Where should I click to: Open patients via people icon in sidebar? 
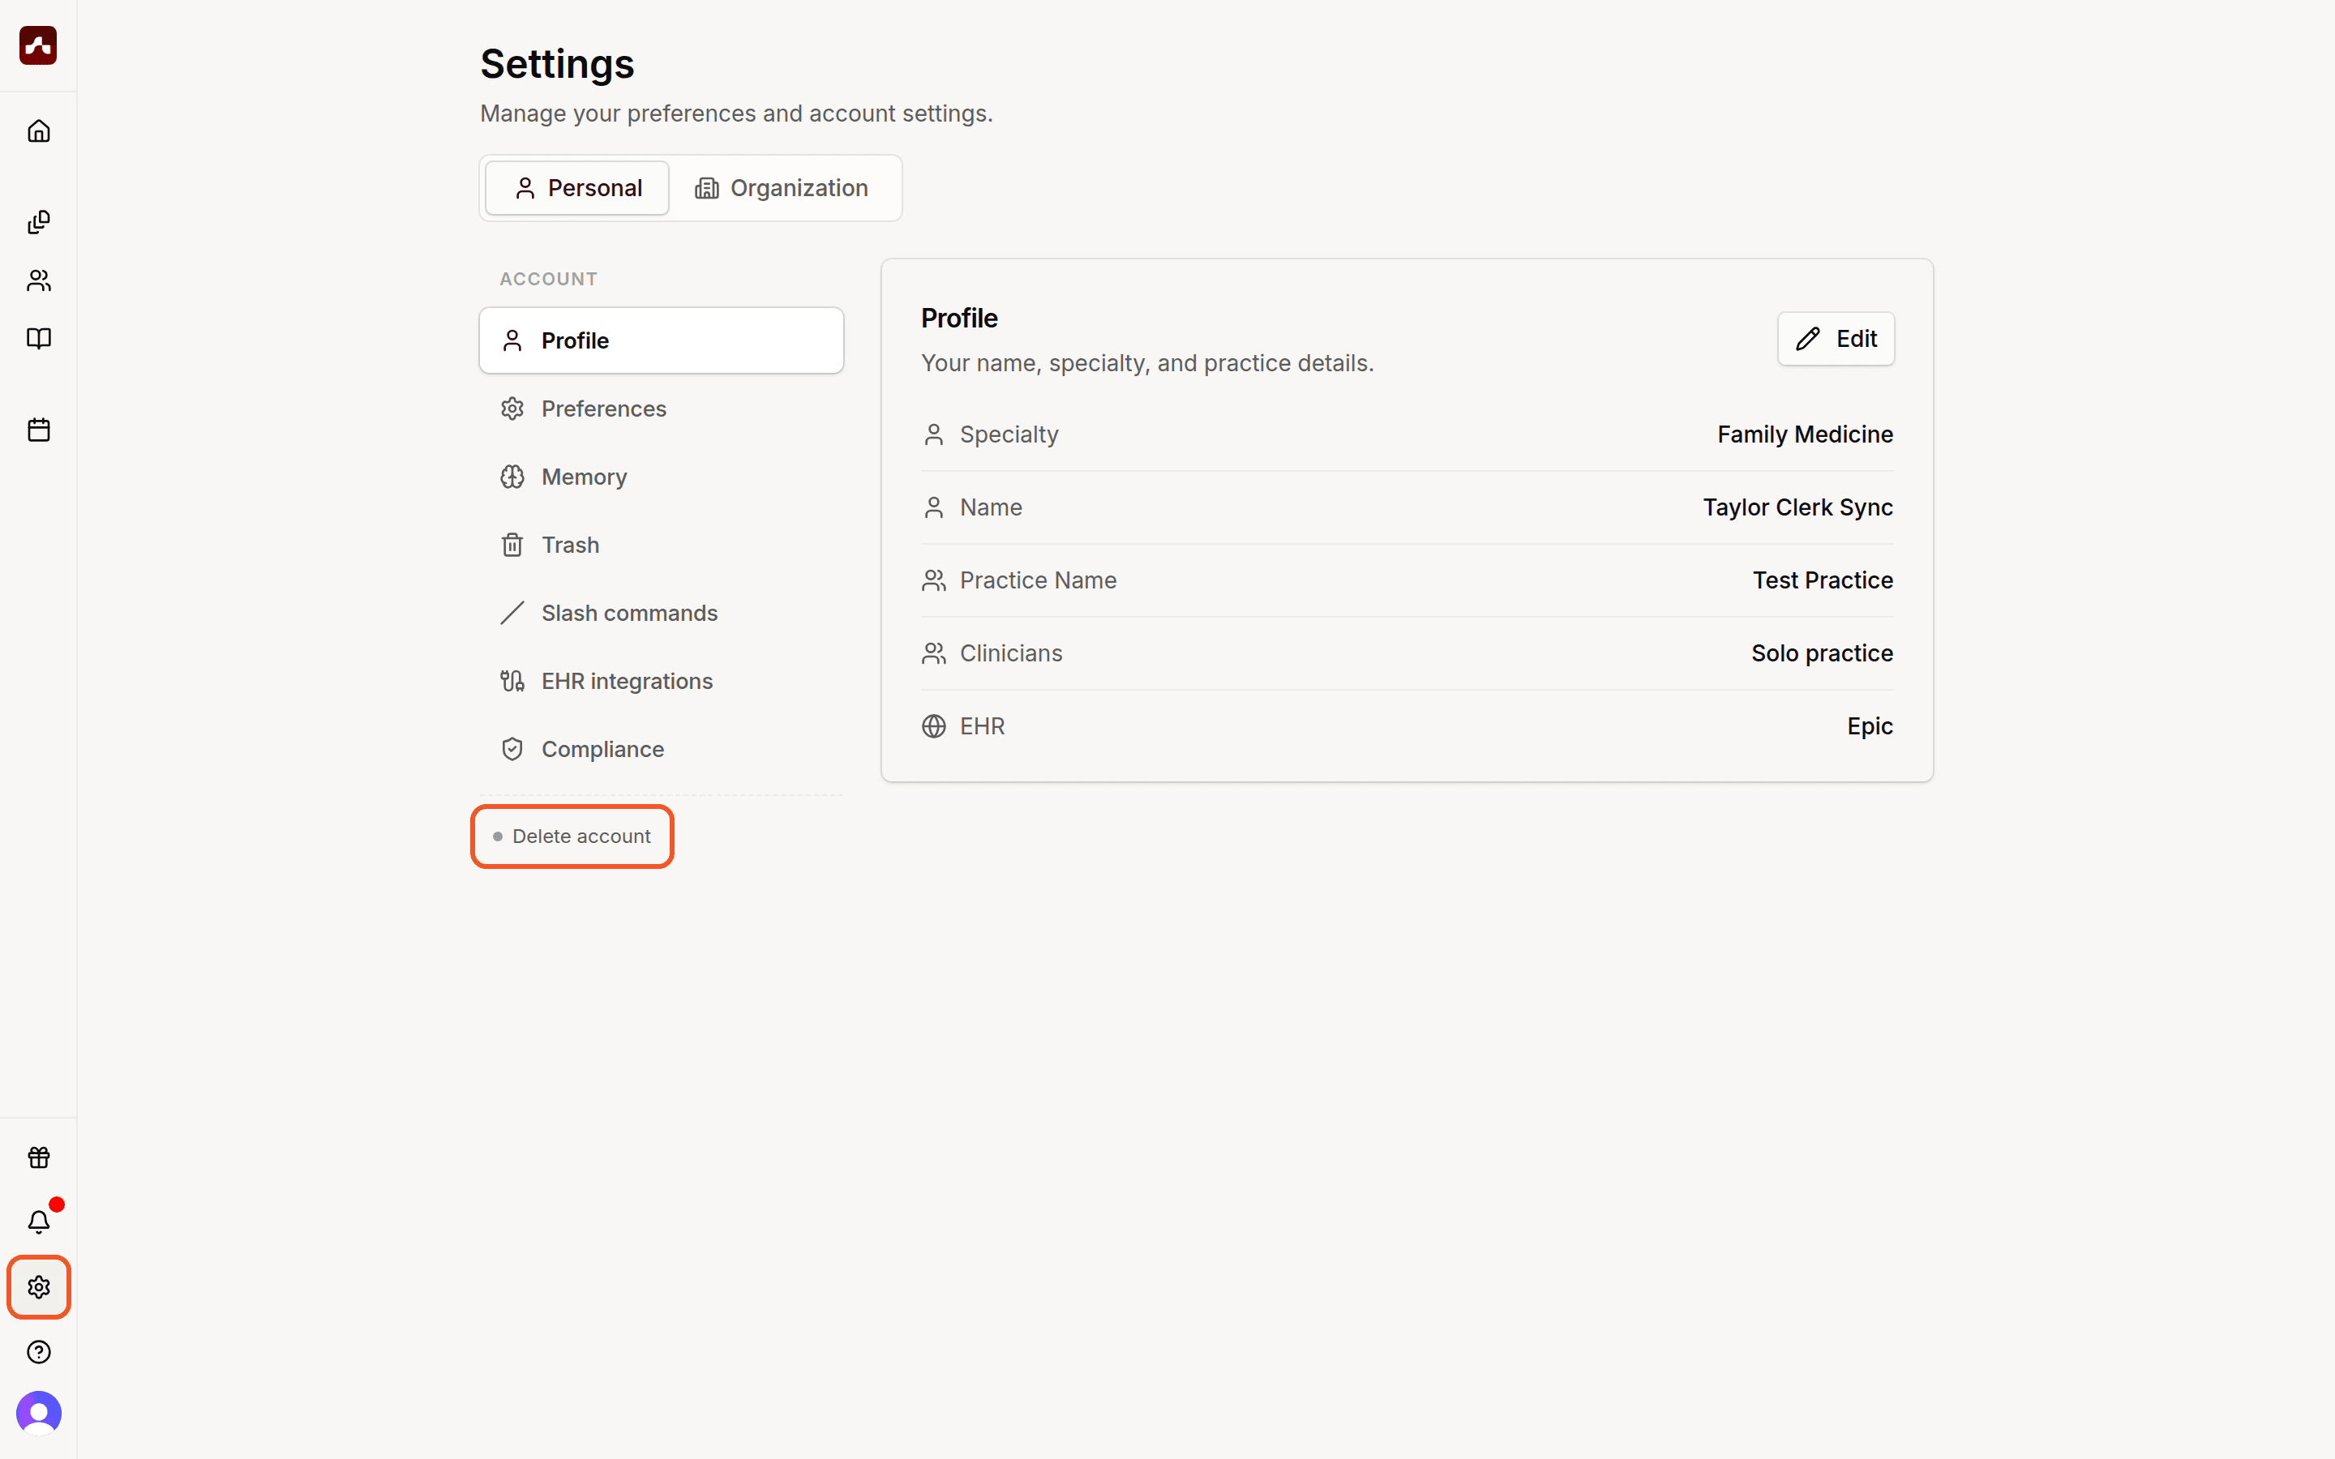tap(39, 280)
